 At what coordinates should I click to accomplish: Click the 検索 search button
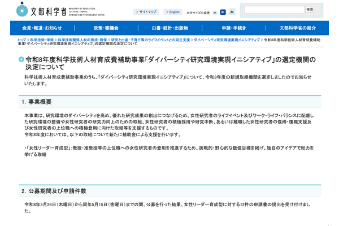pyautogui.click(x=310, y=10)
